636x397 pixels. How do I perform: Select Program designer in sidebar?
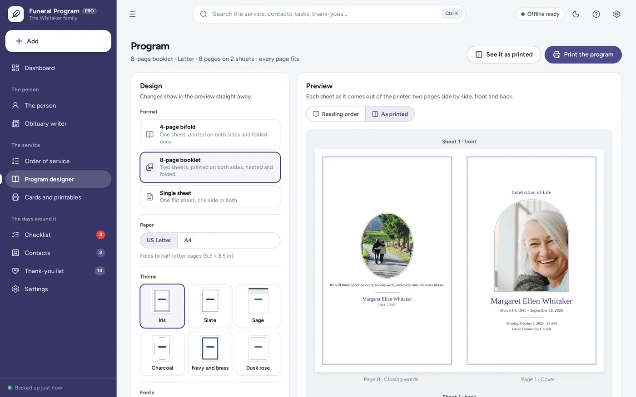[x=58, y=179]
